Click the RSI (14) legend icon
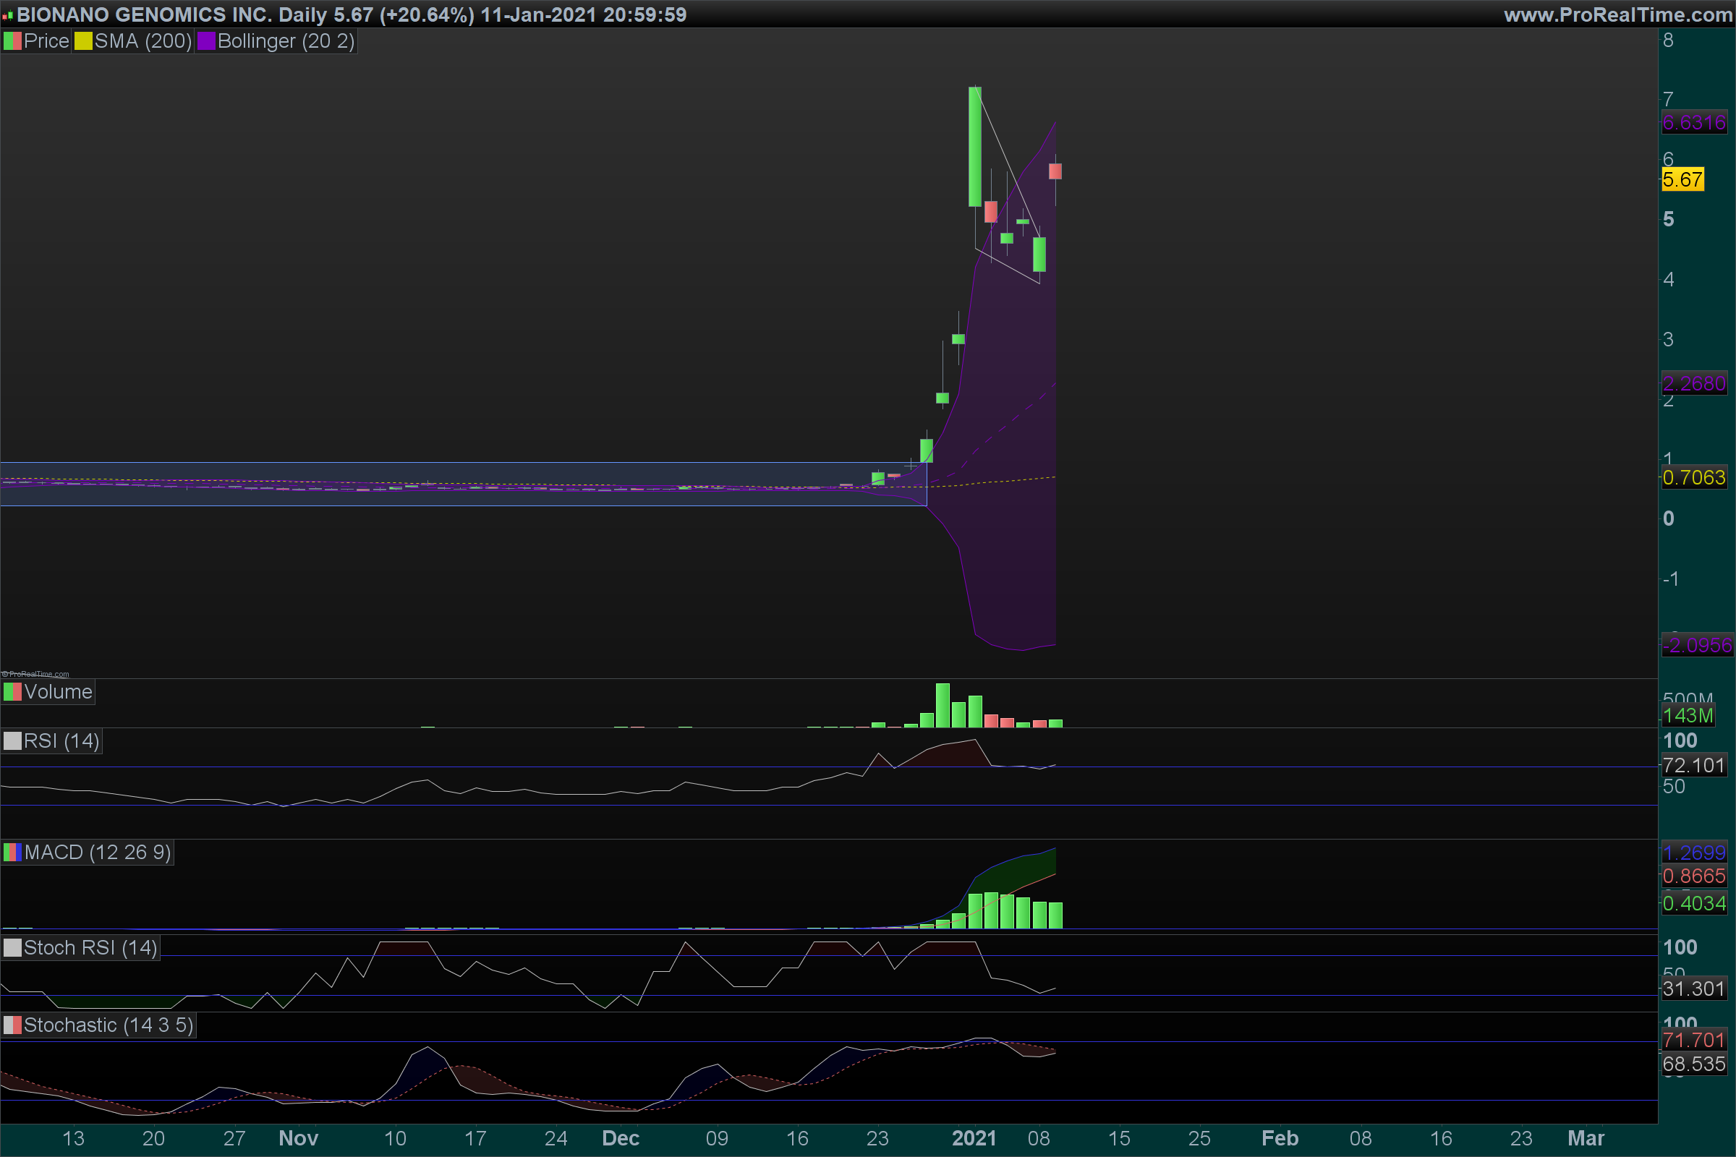The width and height of the screenshot is (1736, 1157). (12, 740)
